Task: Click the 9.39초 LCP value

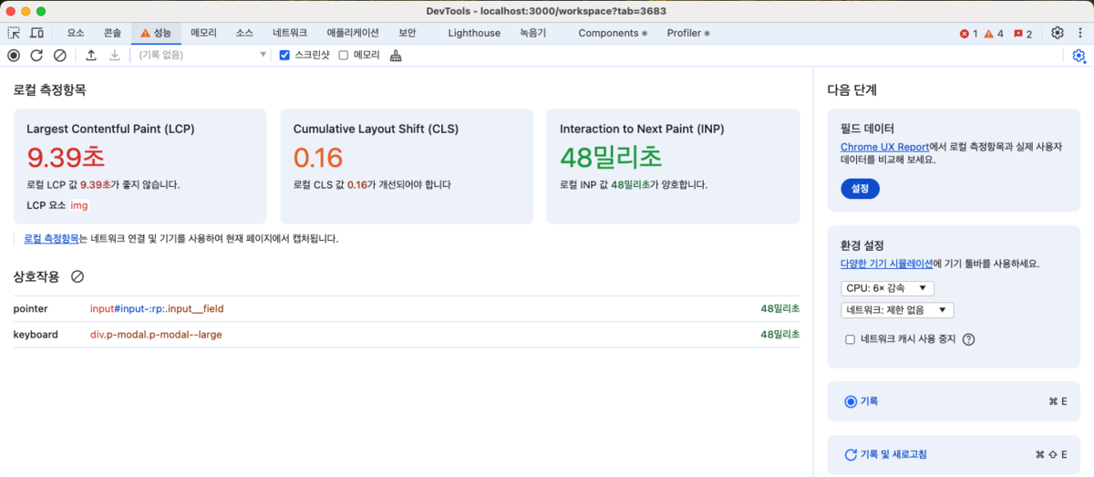Action: coord(66,158)
